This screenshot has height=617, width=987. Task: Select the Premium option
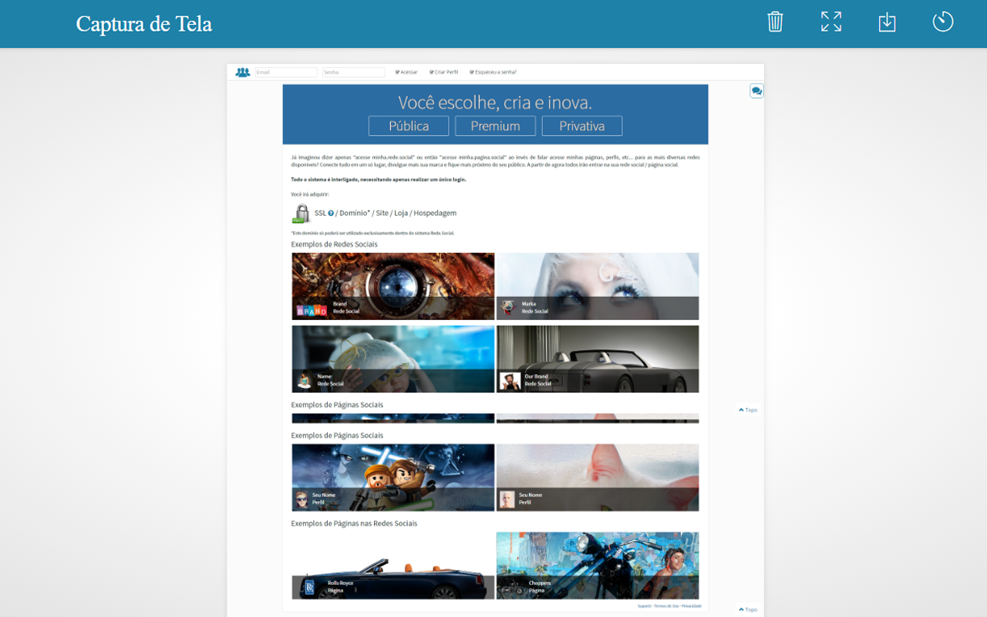click(495, 126)
